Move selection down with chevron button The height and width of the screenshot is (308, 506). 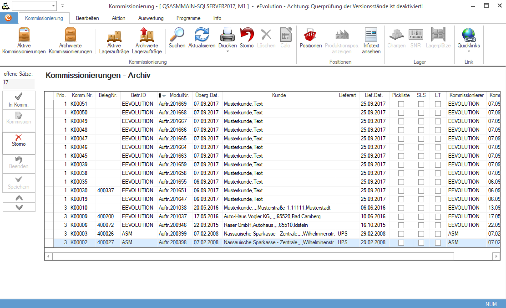[x=19, y=207]
